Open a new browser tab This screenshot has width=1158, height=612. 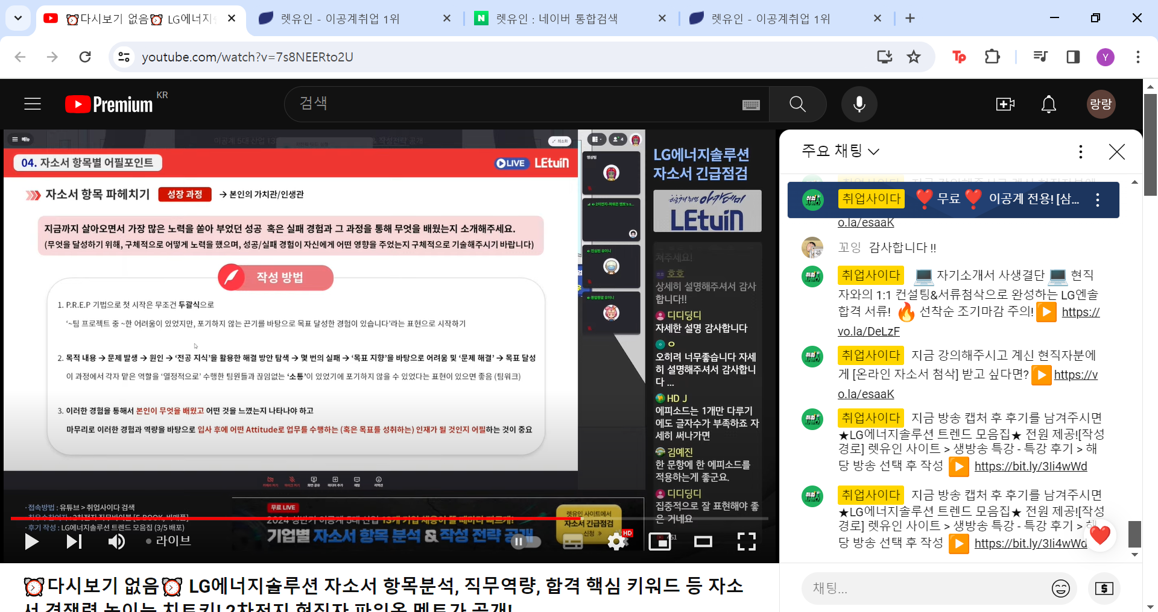(910, 19)
